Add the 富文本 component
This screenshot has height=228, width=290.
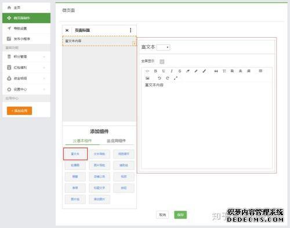click(x=75, y=154)
